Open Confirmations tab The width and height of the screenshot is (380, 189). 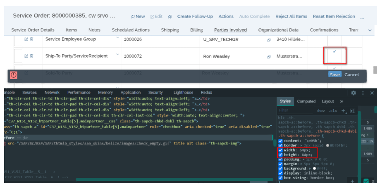(324, 30)
